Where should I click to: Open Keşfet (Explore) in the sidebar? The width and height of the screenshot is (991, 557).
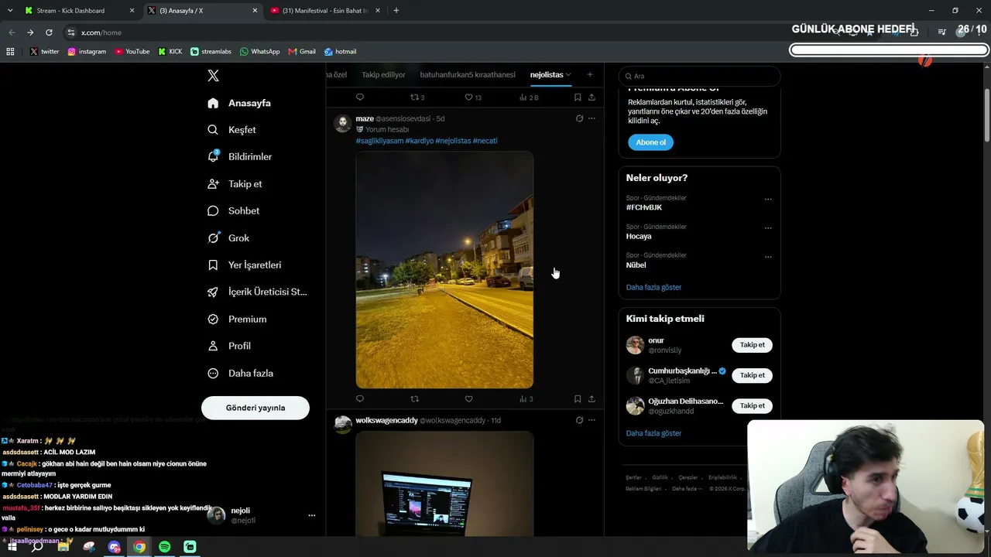point(231,130)
